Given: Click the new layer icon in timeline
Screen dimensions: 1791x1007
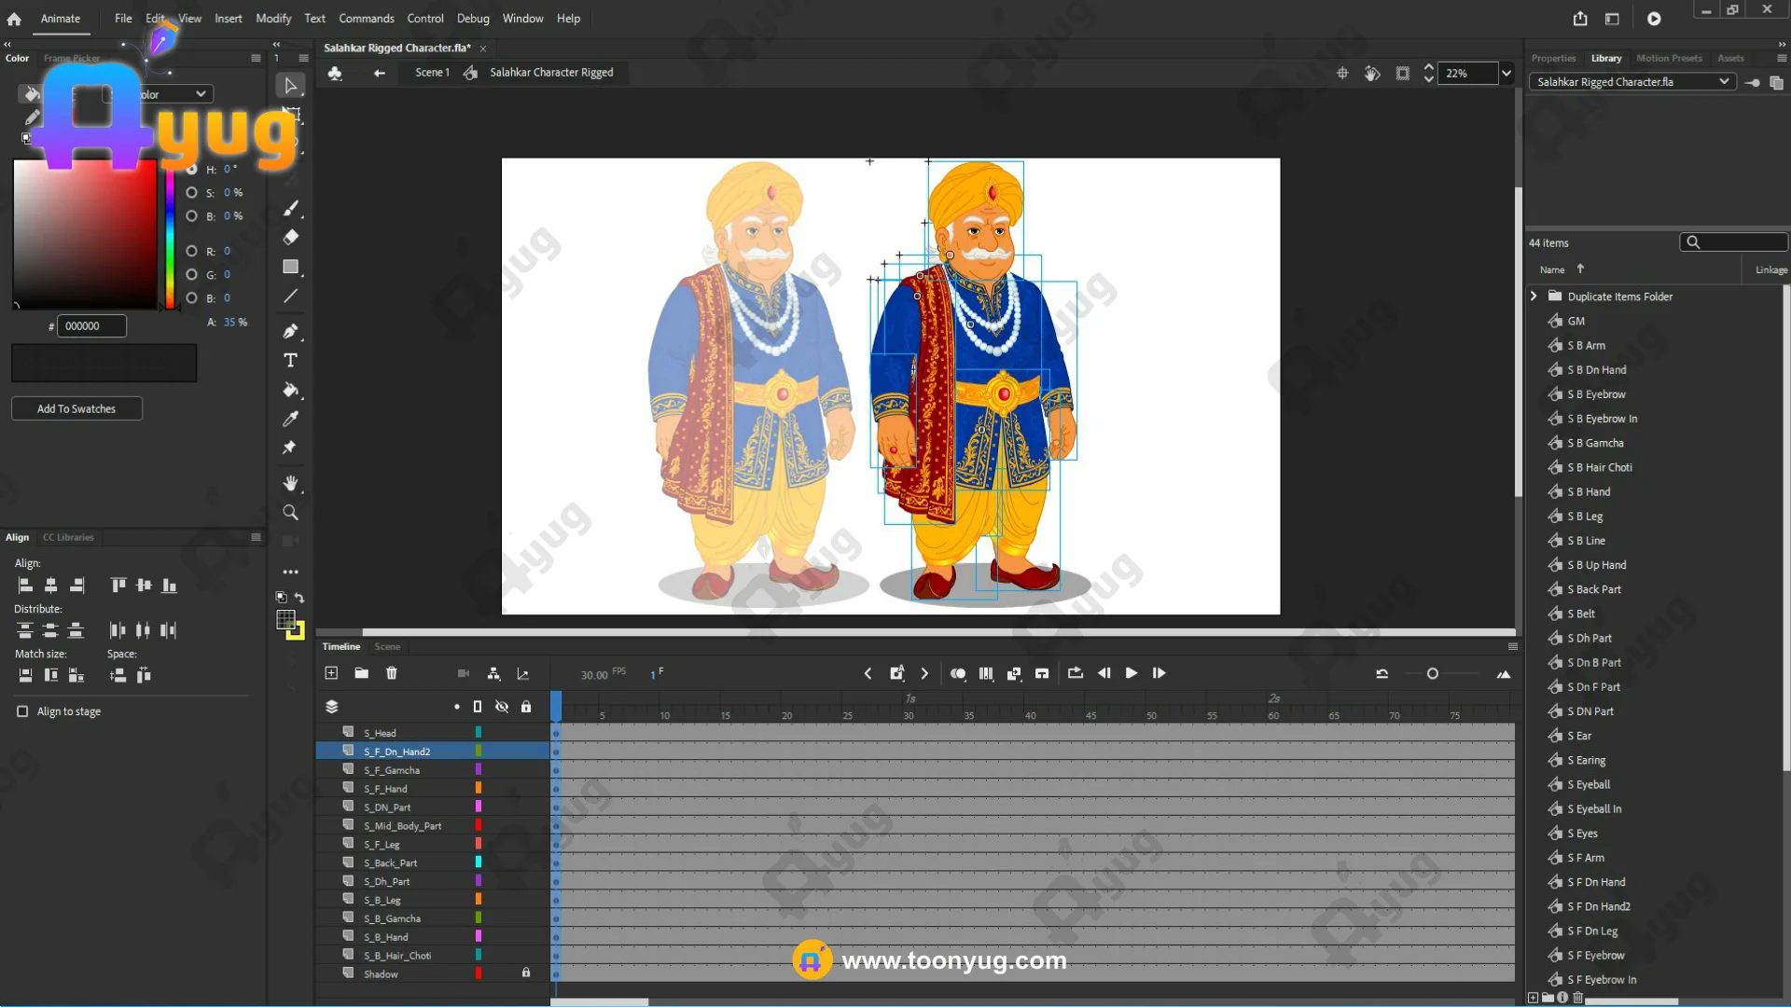Looking at the screenshot, I should click(331, 673).
